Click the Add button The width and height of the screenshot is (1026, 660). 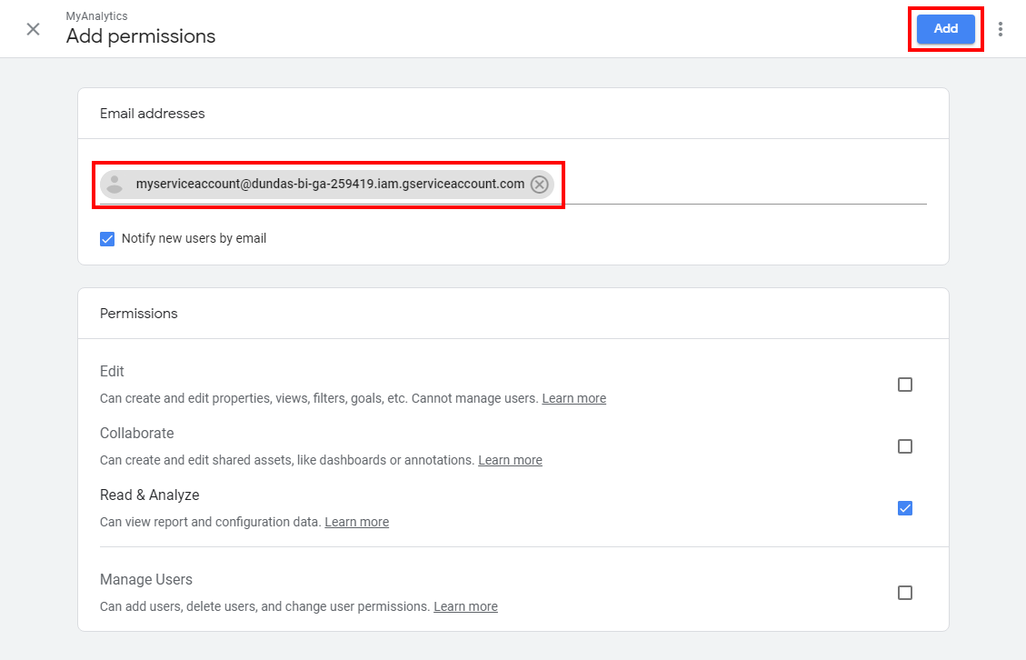pyautogui.click(x=945, y=28)
